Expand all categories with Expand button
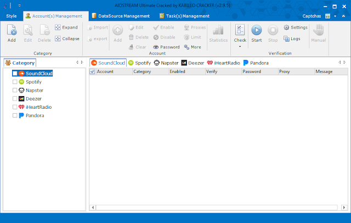 tap(66, 27)
